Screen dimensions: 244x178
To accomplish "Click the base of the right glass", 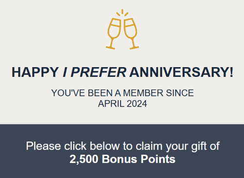I will click(x=134, y=48).
